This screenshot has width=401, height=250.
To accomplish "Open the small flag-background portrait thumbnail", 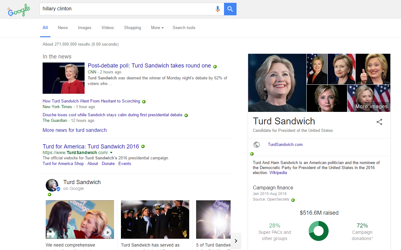I will click(317, 69).
